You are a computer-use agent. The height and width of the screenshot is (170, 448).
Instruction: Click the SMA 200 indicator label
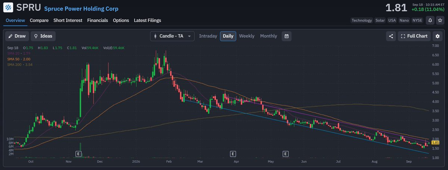(x=19, y=65)
